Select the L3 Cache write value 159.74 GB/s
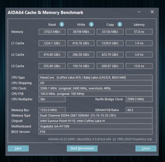Image resolution: width=165 pixels, height=162 pixels. click(81, 66)
